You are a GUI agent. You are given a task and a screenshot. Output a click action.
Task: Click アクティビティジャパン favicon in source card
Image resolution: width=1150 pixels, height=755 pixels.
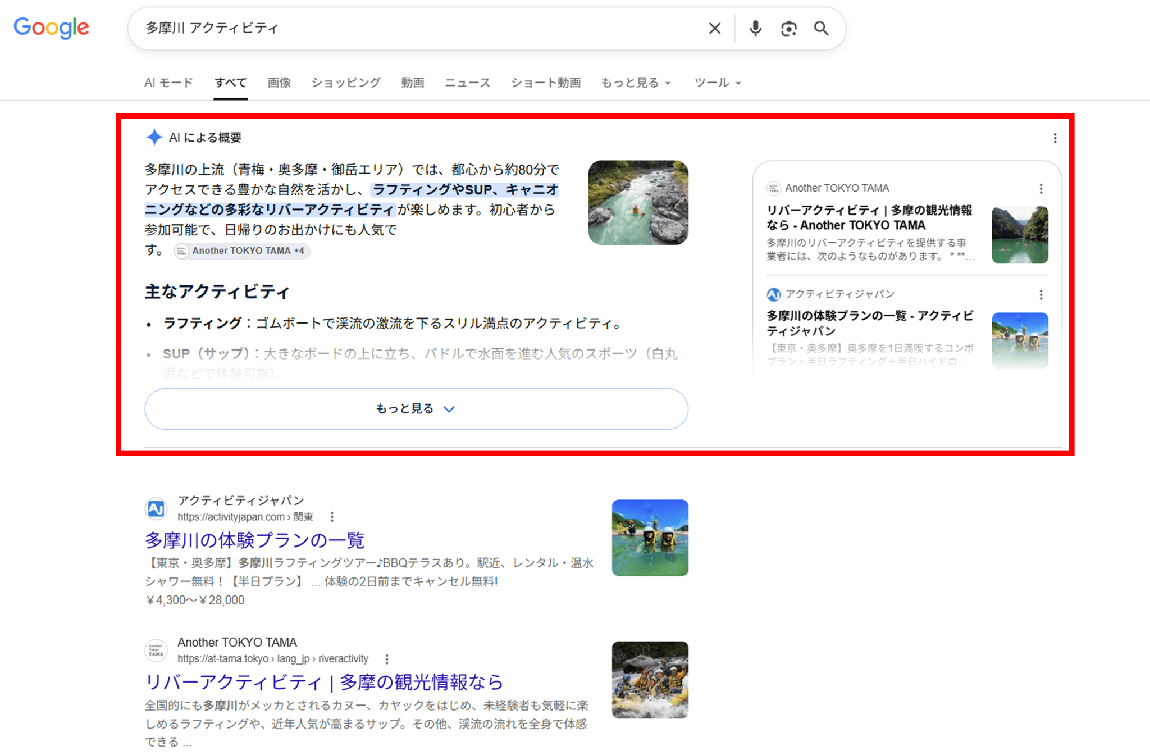(774, 294)
